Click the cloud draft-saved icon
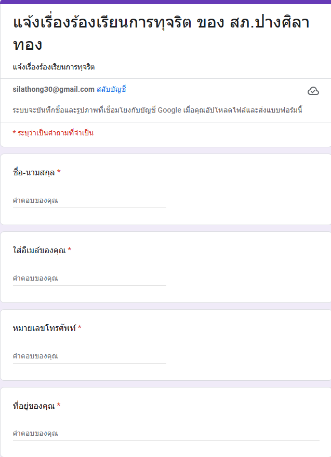This screenshot has height=457, width=331. point(313,91)
